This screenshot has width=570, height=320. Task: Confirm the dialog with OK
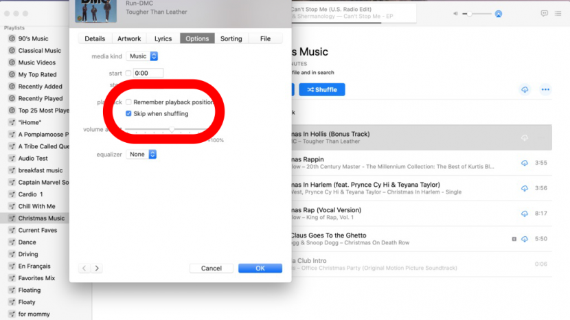point(260,268)
